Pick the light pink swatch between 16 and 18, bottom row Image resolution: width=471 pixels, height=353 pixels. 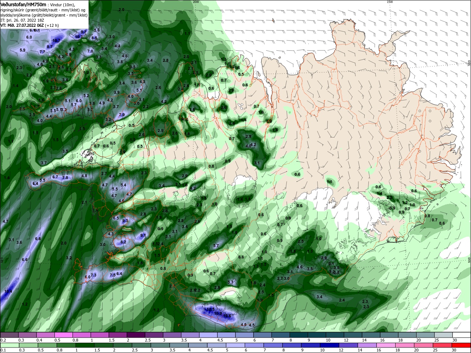(386, 345)
